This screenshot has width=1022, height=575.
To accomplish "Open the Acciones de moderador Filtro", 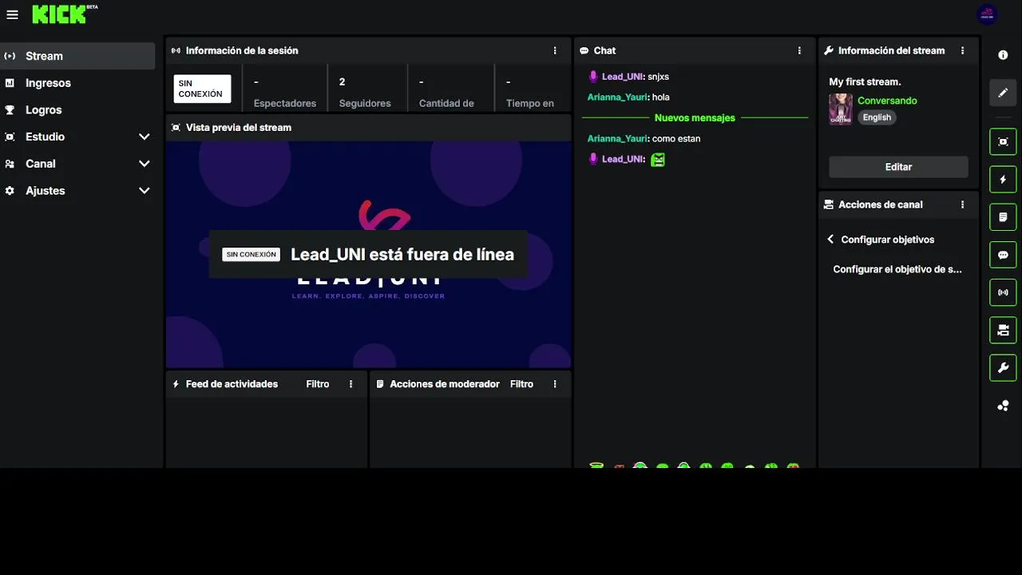I will 521,384.
